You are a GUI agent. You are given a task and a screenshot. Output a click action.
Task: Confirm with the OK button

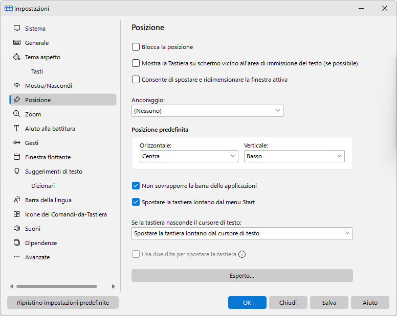click(x=247, y=302)
